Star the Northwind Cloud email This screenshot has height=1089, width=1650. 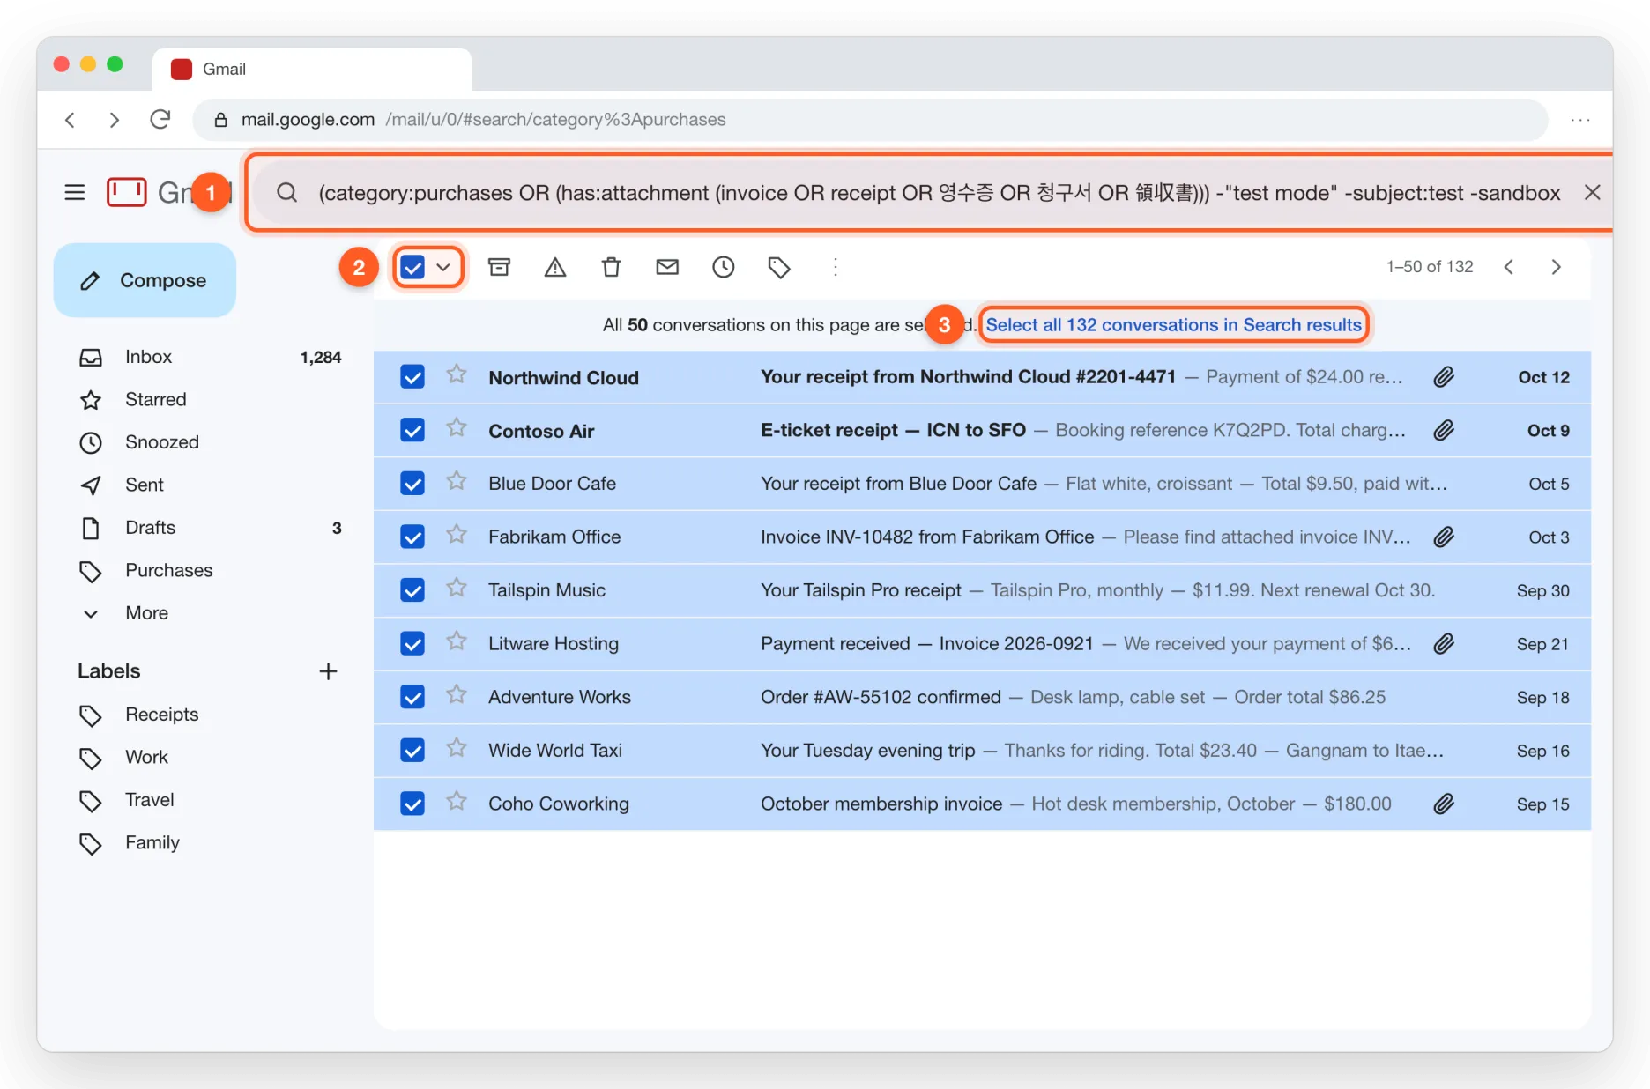[456, 375]
